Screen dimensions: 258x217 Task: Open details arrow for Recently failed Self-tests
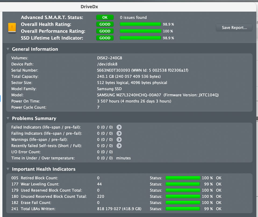pyautogui.click(x=119, y=146)
